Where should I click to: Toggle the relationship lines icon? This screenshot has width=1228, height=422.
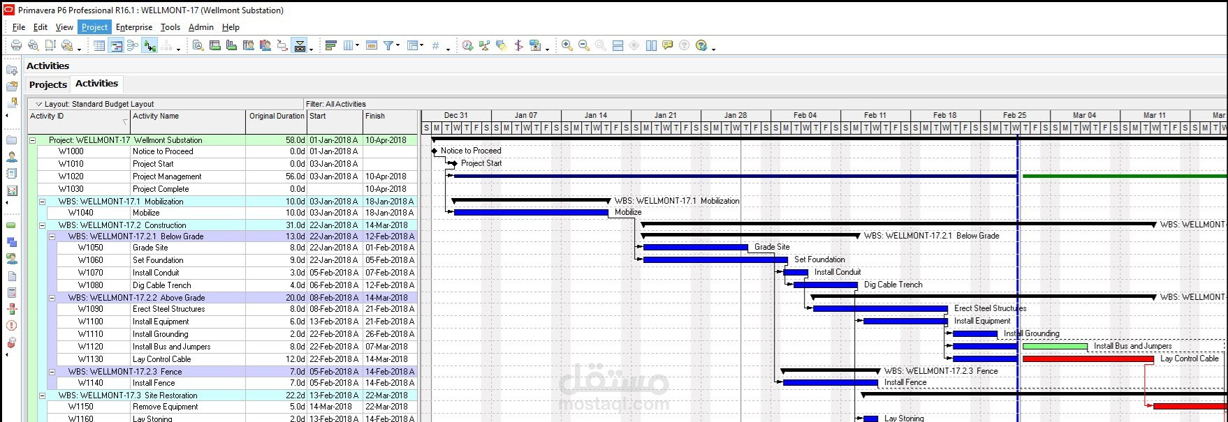[x=150, y=45]
